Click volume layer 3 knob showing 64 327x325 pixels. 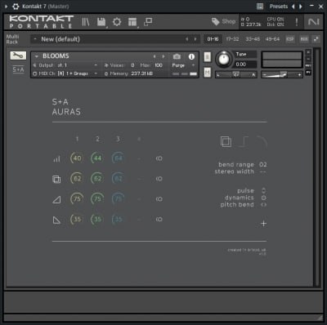[x=118, y=158]
